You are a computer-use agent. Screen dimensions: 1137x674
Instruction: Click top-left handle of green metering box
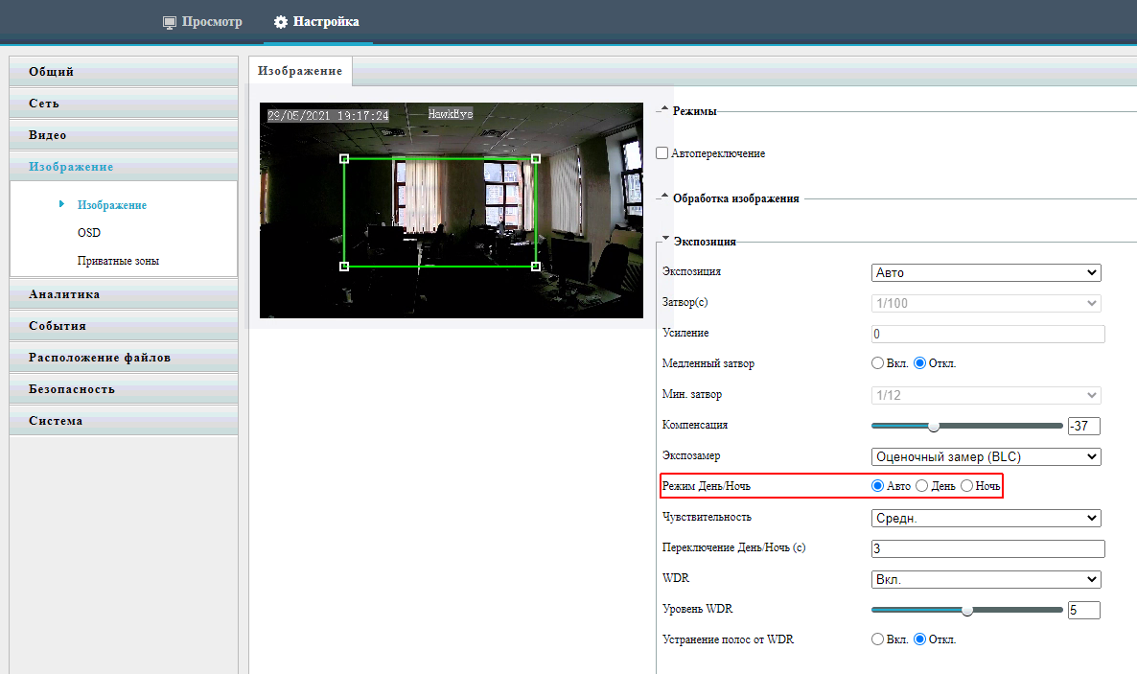[x=344, y=158]
